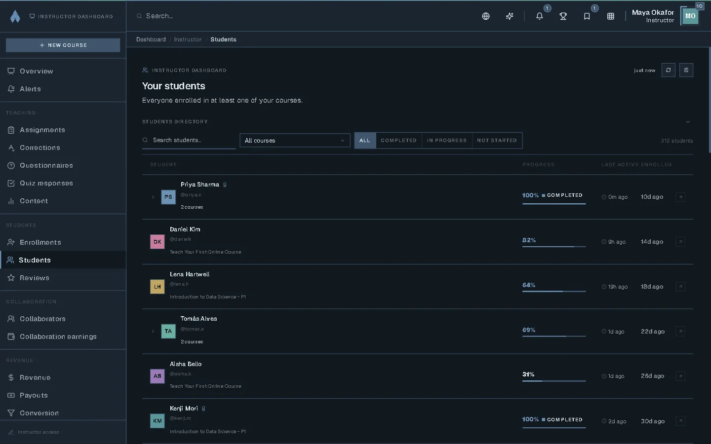Open Aisha Bello's detail arrow icon
The width and height of the screenshot is (711, 444).
click(680, 376)
